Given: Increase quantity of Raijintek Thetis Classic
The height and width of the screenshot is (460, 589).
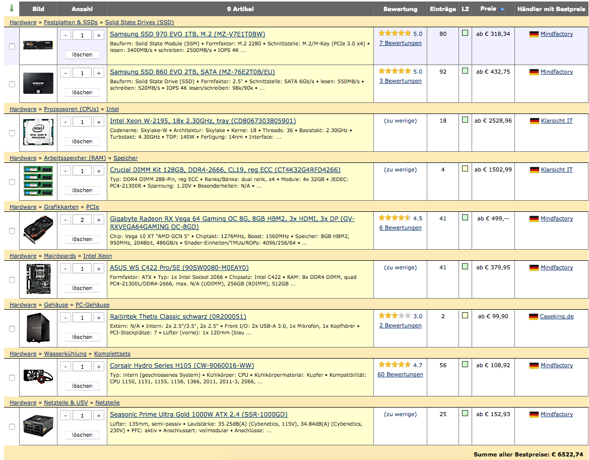Looking at the screenshot, I should pos(99,318).
